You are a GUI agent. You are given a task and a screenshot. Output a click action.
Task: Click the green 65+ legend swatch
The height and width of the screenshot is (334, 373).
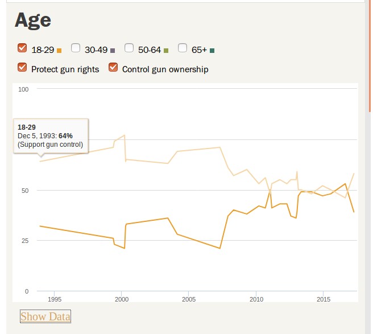coord(212,51)
